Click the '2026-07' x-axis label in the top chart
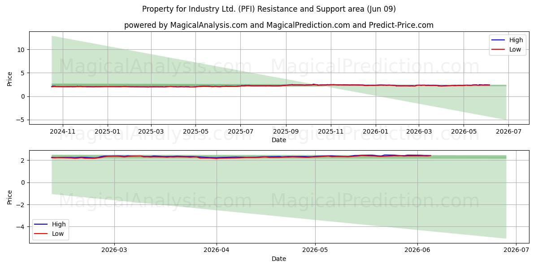538x269 pixels. (508, 132)
